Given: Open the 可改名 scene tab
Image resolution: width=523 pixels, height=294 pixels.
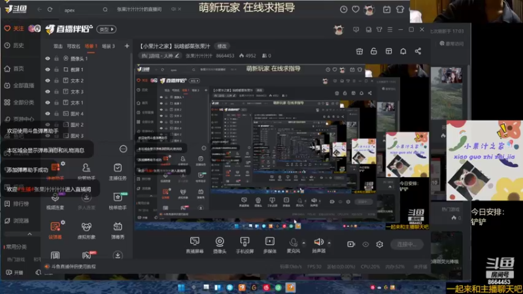Looking at the screenshot, I should pos(73,46).
